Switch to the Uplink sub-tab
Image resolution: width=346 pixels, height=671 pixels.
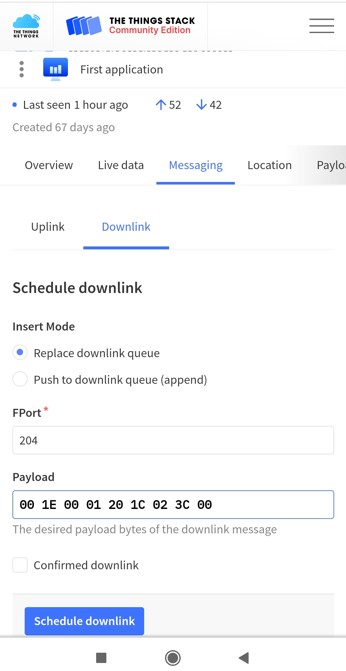click(x=48, y=227)
